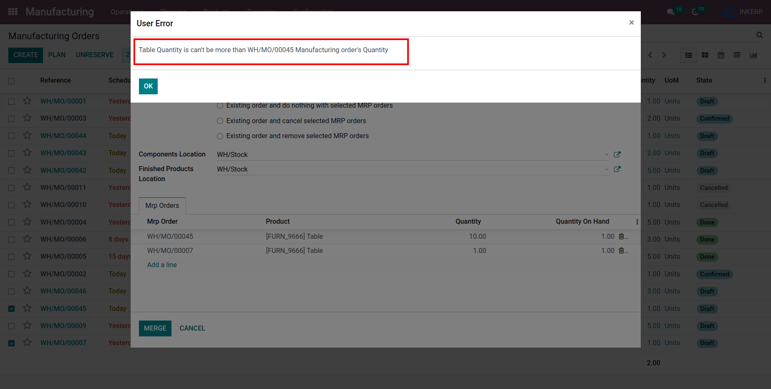Delete the WH/MO/00045 merge line
Screen dimensions: 771x389
(x=622, y=236)
